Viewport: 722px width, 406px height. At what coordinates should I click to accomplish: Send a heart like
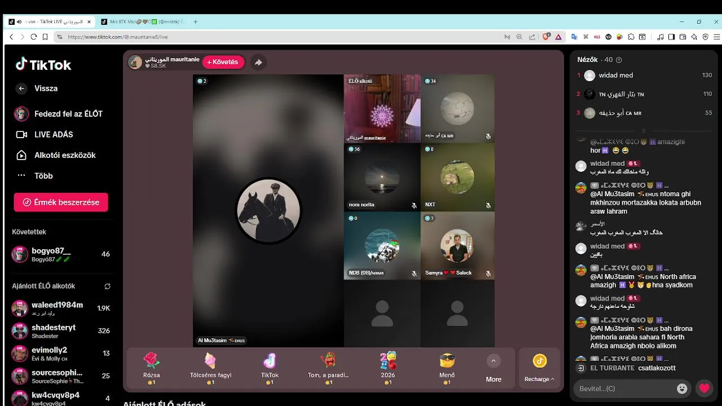tap(704, 389)
